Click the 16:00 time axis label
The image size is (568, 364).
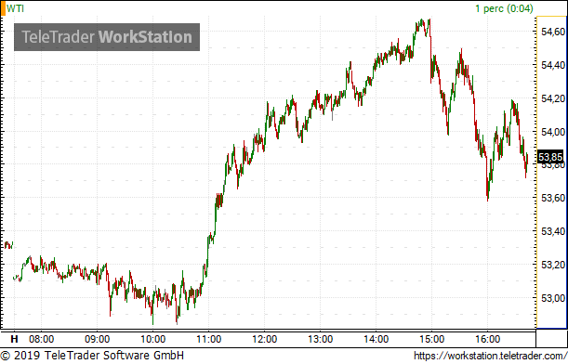click(487, 340)
